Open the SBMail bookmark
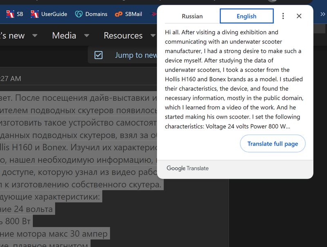Image resolution: width=327 pixels, height=247 pixels. click(x=128, y=14)
